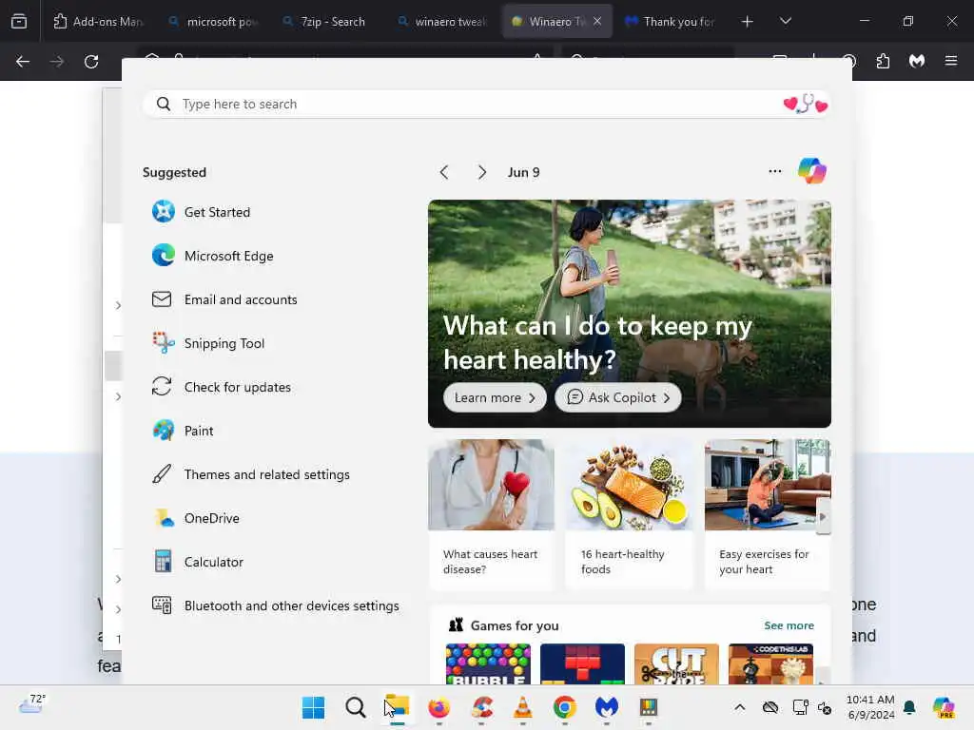Open the Copilot Preview taskbar icon

pyautogui.click(x=945, y=707)
